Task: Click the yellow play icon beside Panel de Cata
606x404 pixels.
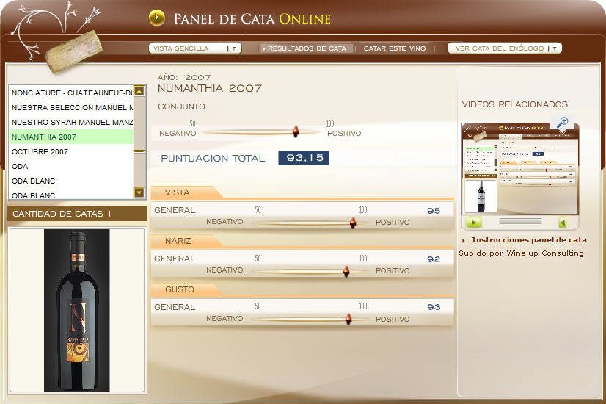Action: coord(156,18)
